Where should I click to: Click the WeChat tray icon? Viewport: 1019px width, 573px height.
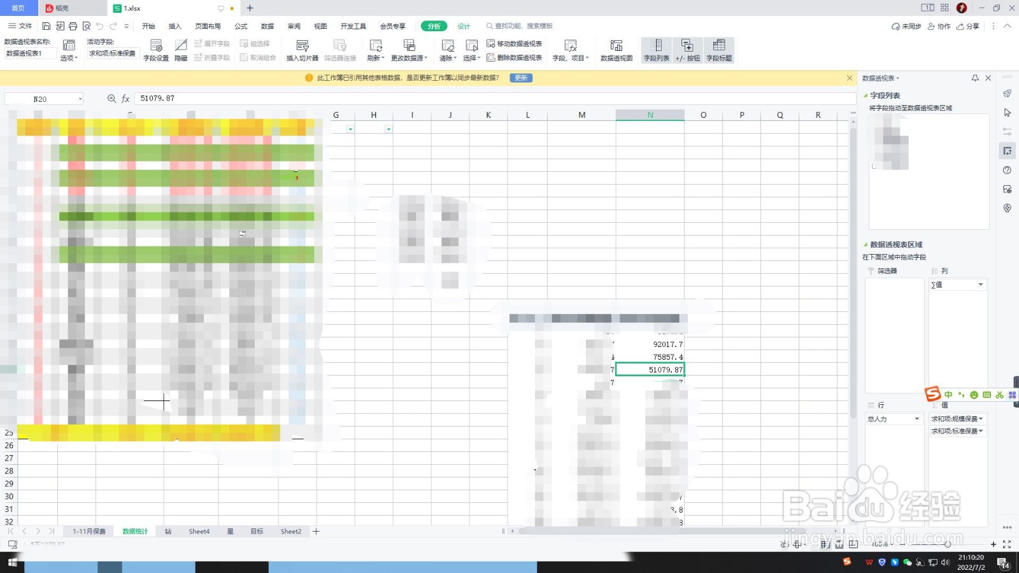pos(908,562)
